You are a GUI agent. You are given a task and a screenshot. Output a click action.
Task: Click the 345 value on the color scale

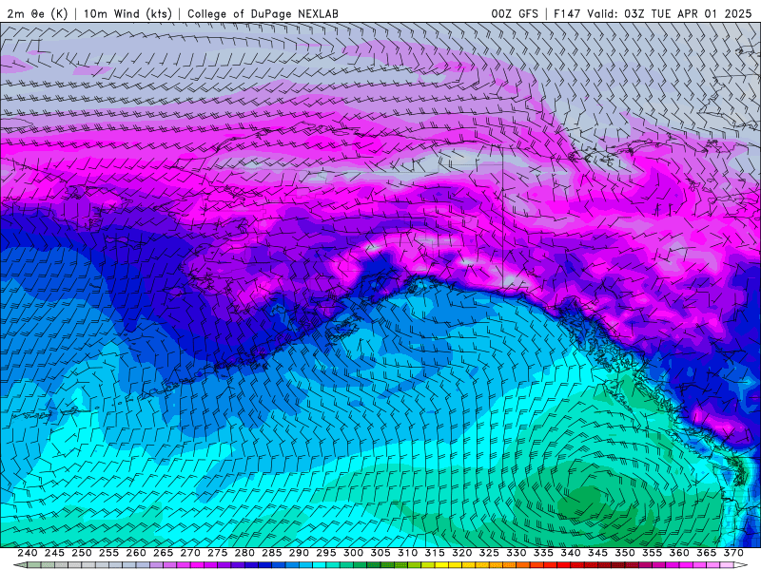tap(598, 553)
